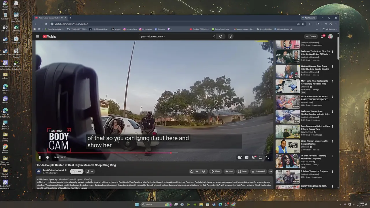This screenshot has width=370, height=208.
Task: Open options for Man Faints video
Action: 332,81
